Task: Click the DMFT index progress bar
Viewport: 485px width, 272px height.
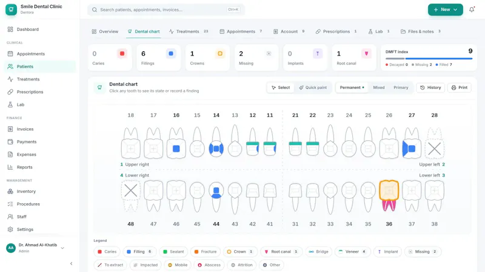Action: coord(429,58)
